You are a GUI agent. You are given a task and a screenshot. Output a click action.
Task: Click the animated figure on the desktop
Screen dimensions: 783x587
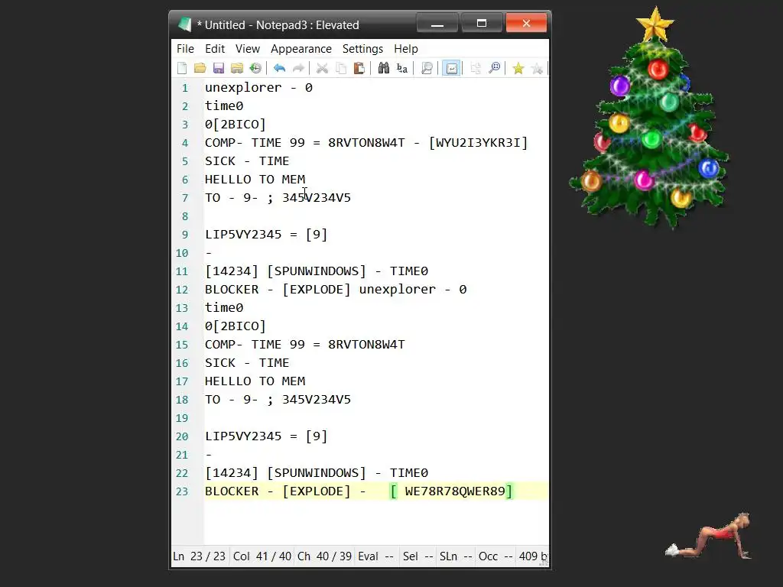tap(709, 535)
